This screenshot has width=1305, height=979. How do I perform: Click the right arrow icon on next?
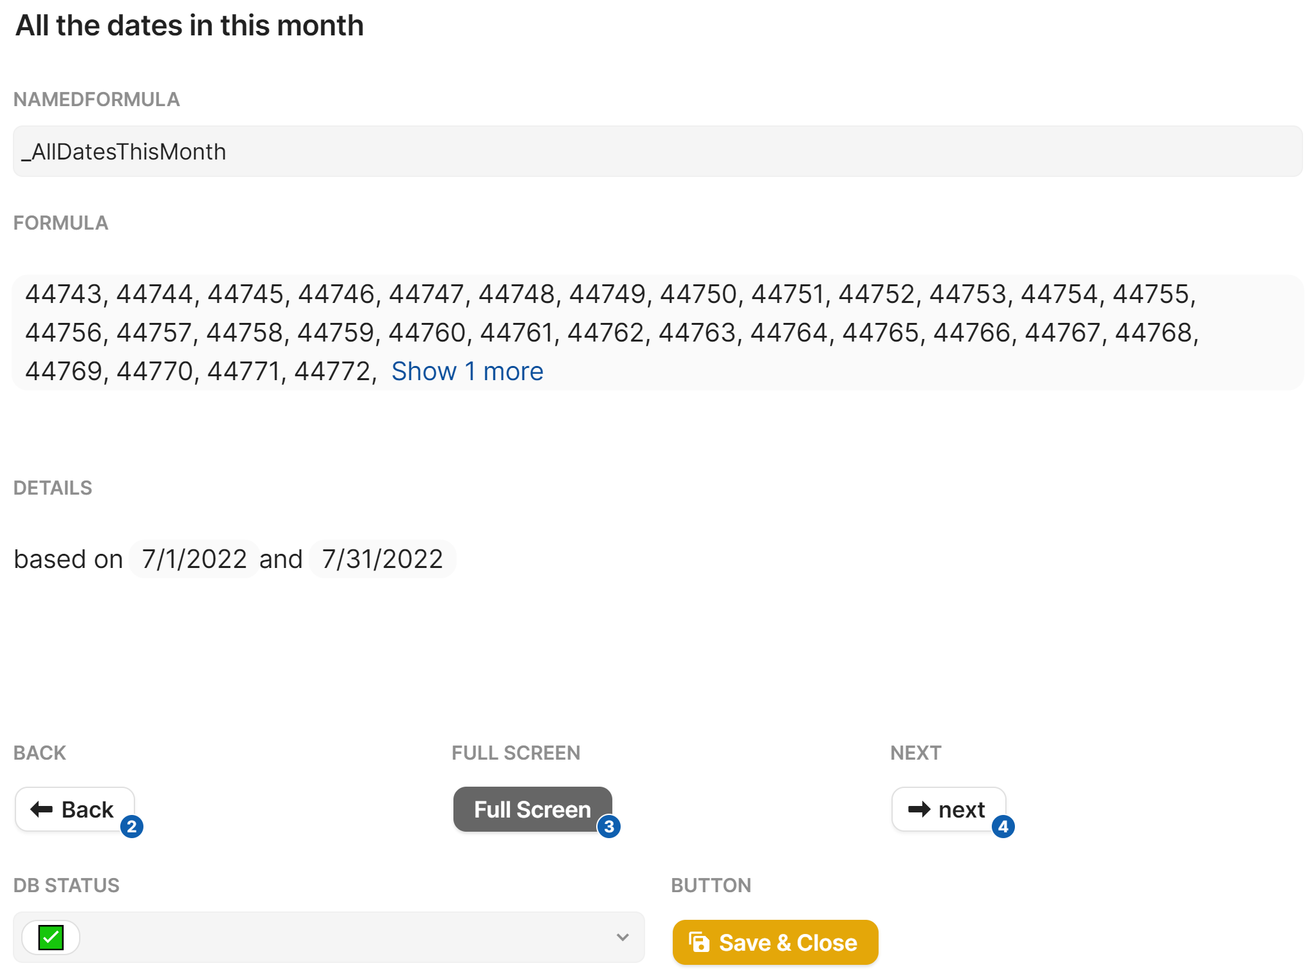coord(919,809)
